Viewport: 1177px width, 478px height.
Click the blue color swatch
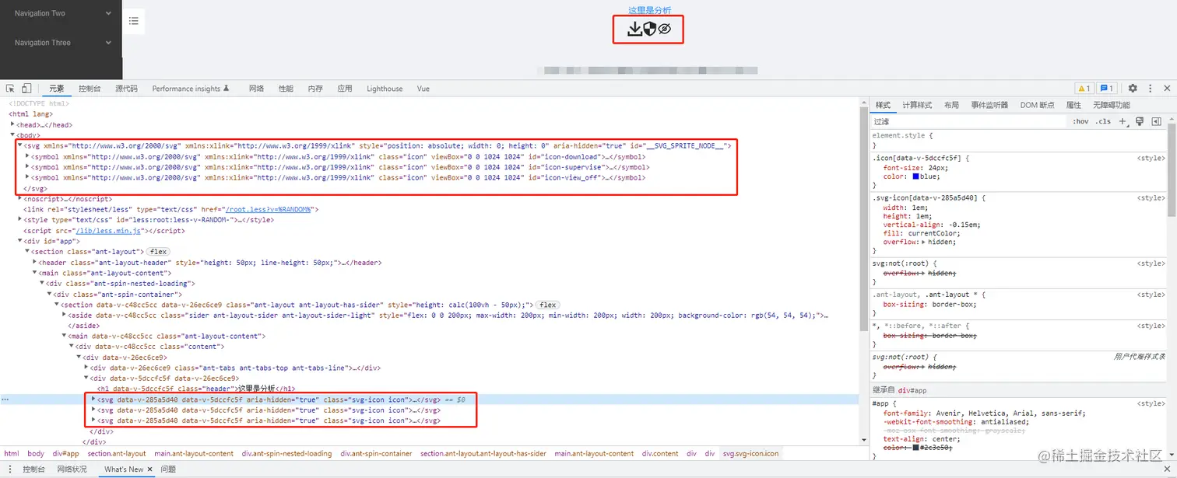(917, 176)
